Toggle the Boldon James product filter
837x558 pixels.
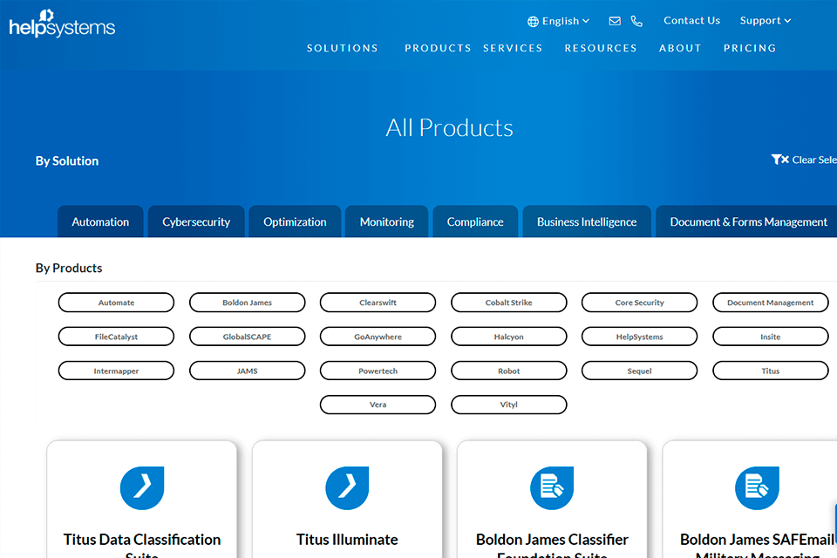coord(247,303)
